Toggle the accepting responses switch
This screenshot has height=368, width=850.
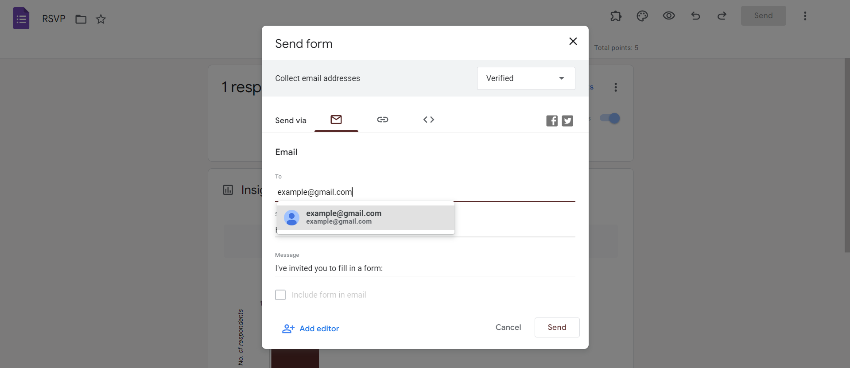610,118
